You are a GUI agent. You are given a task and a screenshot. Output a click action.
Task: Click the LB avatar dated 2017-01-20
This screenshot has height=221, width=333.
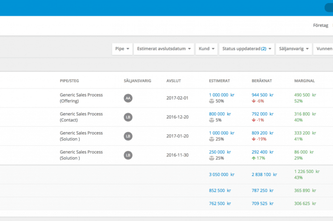(x=128, y=136)
